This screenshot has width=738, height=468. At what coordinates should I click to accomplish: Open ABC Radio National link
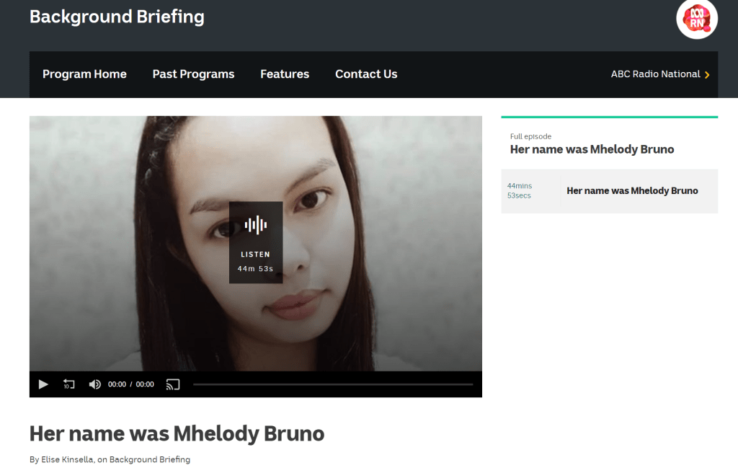click(655, 74)
